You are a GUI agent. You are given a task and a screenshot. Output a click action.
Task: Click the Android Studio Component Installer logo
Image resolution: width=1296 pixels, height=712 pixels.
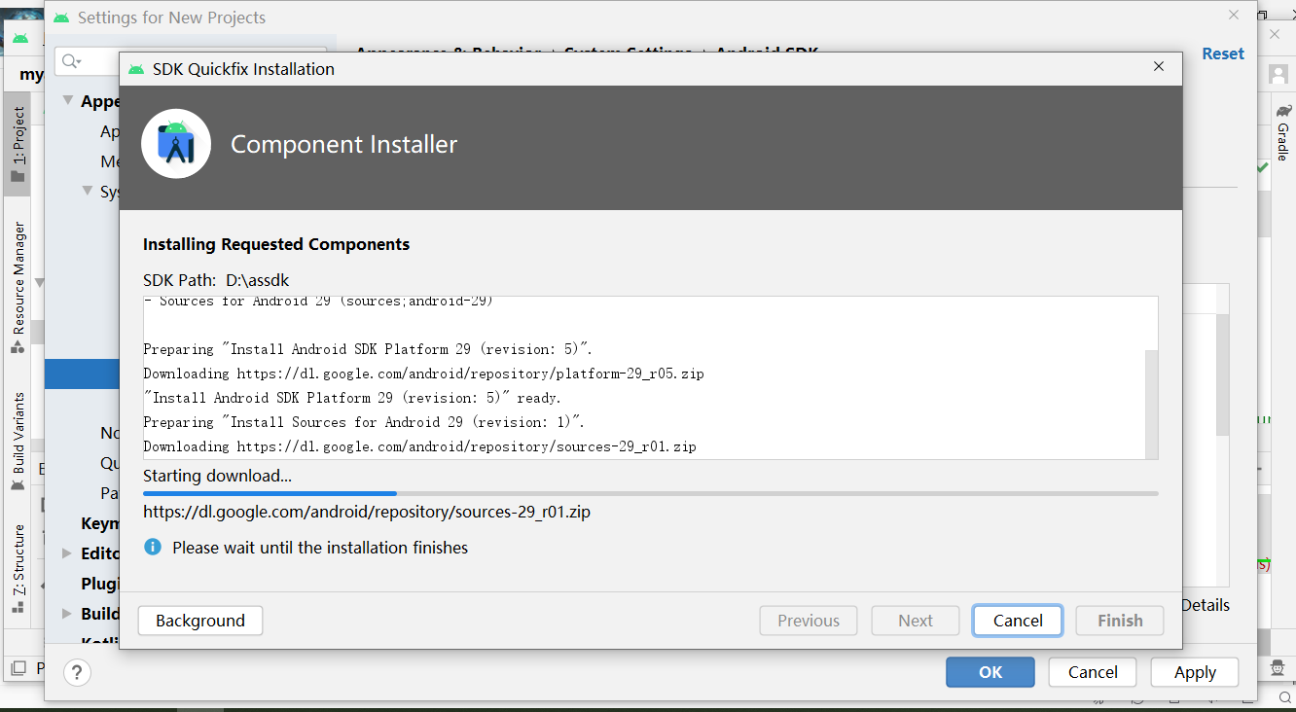tap(176, 144)
